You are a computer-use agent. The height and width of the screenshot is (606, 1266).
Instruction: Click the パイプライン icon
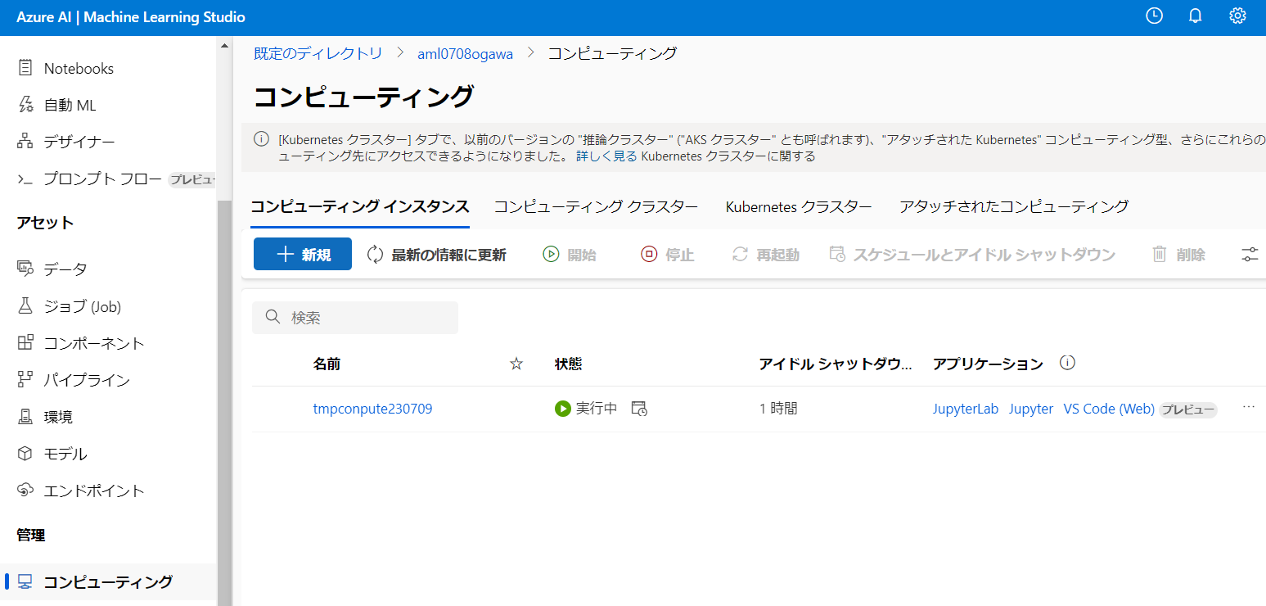(25, 379)
